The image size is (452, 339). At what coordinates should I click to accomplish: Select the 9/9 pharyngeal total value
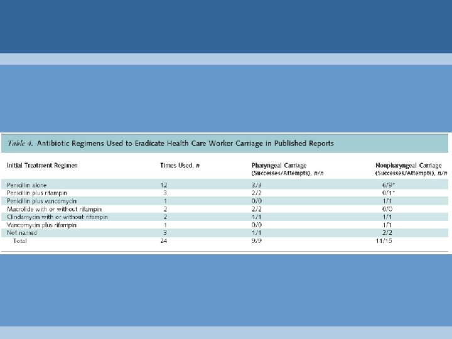(x=257, y=240)
